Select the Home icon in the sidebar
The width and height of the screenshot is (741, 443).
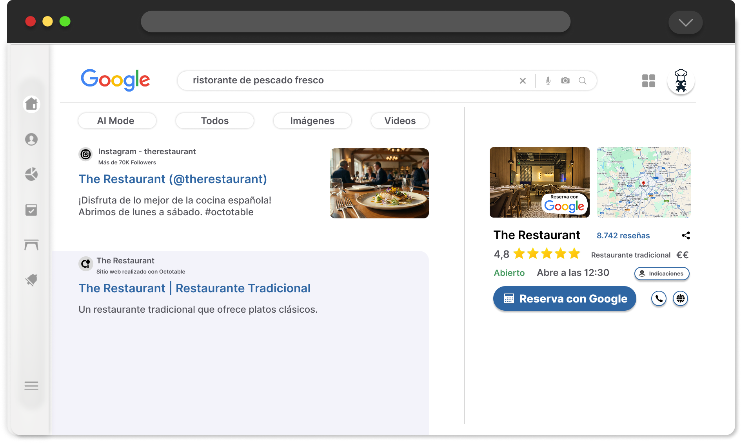tap(31, 104)
